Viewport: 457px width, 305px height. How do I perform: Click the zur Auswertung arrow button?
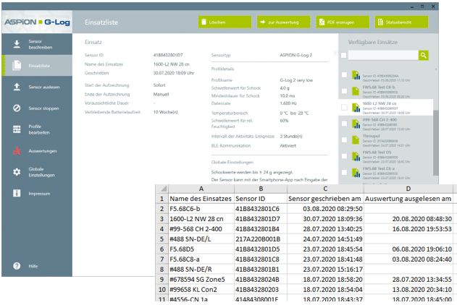[284, 22]
